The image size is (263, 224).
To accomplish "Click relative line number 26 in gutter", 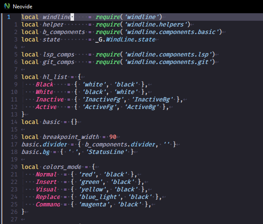I will (14, 212).
